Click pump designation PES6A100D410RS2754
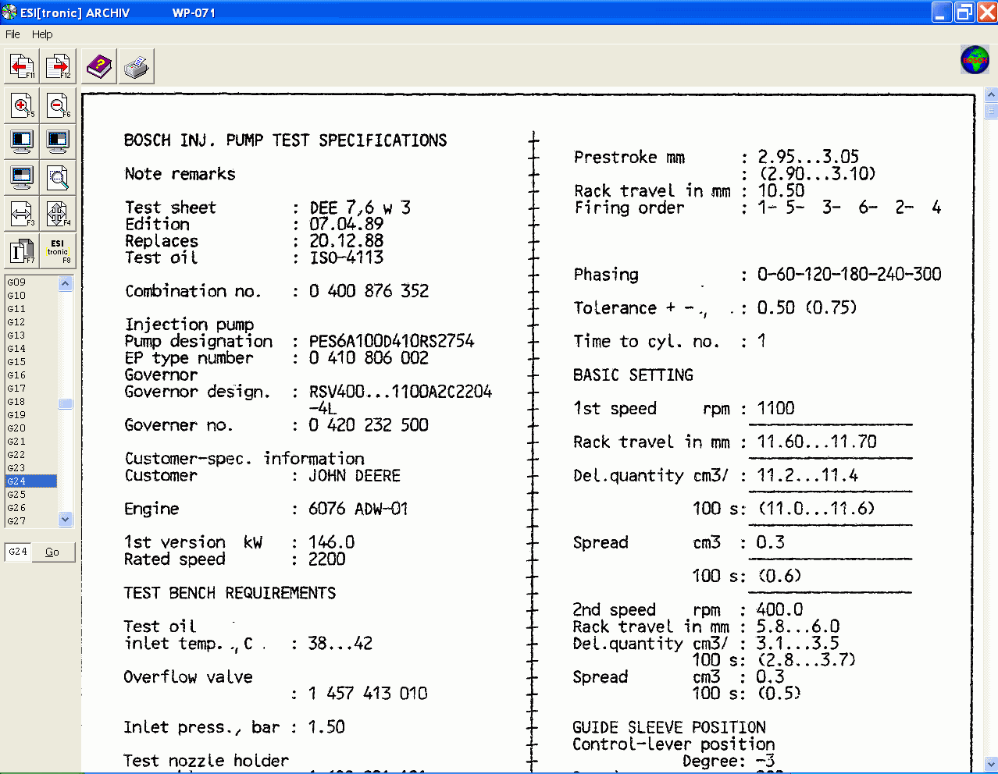Image resolution: width=998 pixels, height=774 pixels. [391, 341]
